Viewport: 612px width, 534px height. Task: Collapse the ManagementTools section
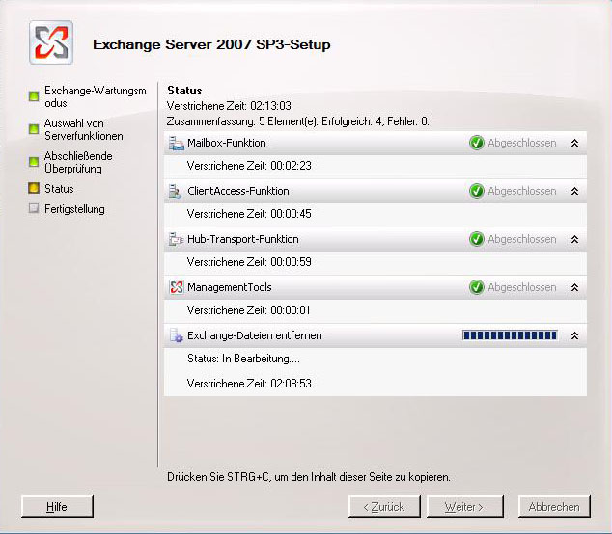[574, 287]
